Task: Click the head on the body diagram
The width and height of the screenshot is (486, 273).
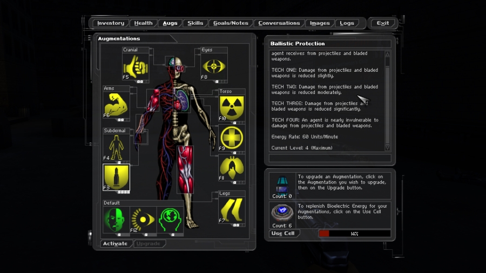Action: pos(175,64)
